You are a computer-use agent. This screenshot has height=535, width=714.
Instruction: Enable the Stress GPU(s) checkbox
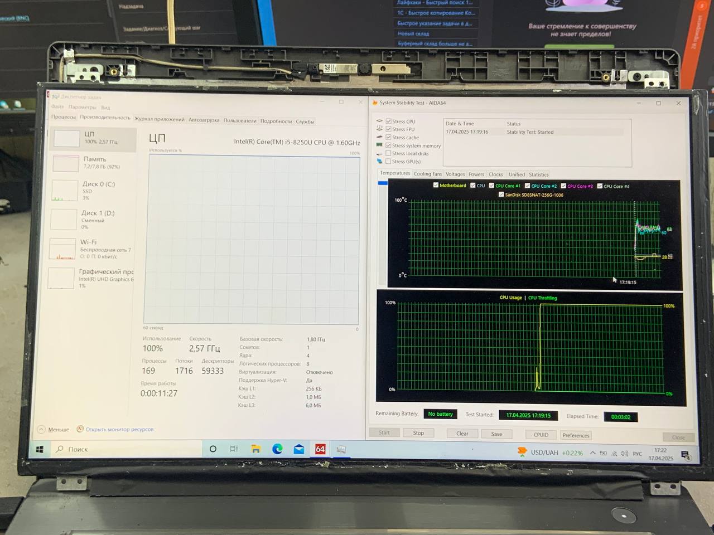pos(388,162)
